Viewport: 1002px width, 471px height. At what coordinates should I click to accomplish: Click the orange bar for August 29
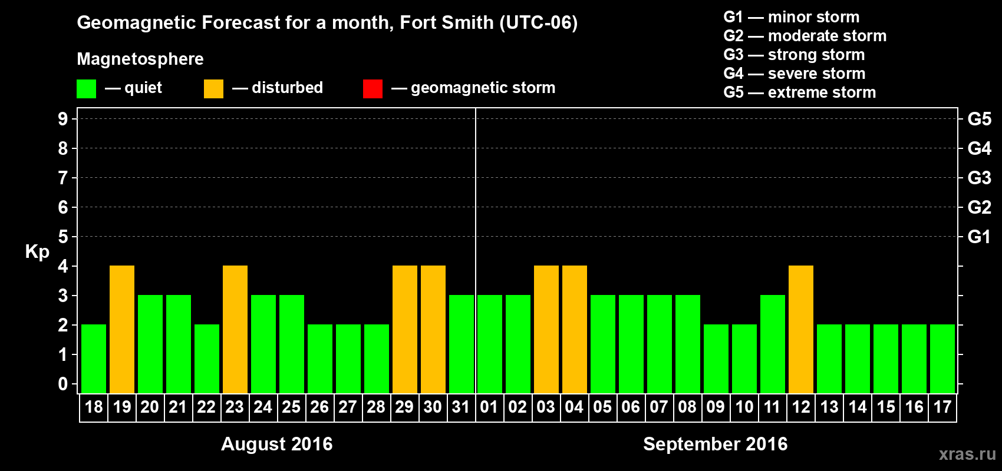[405, 329]
